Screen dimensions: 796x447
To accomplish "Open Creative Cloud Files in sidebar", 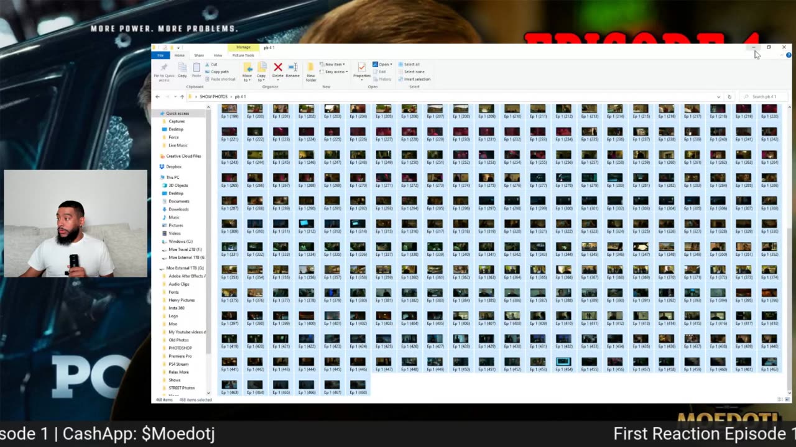I will (x=180, y=156).
